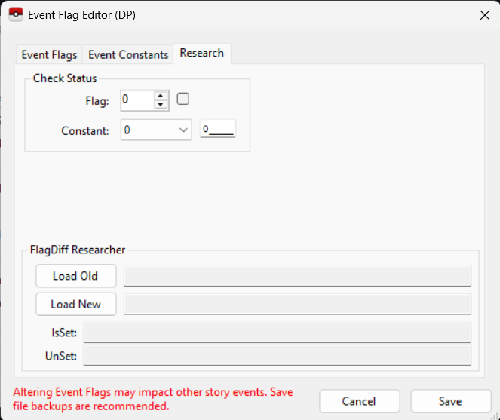Focus the Constant value field beside dropdown
The width and height of the screenshot is (500, 420).
[218, 130]
